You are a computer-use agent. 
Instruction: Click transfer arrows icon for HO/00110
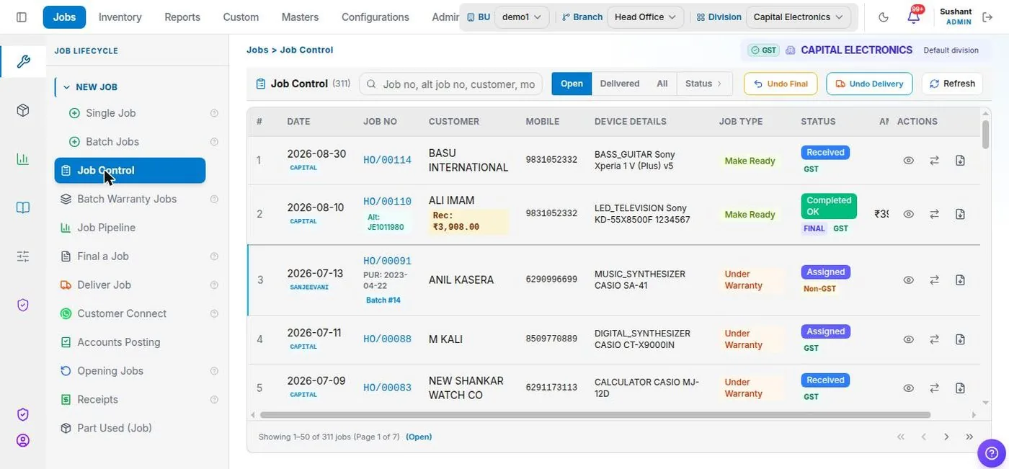coord(935,214)
